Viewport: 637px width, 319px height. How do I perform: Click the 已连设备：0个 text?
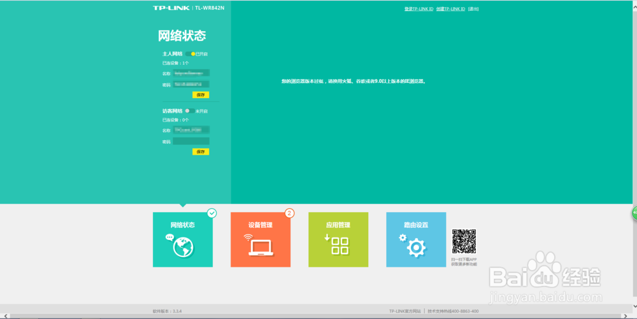[176, 120]
